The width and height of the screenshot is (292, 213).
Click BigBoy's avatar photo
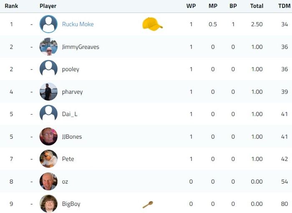(x=49, y=204)
